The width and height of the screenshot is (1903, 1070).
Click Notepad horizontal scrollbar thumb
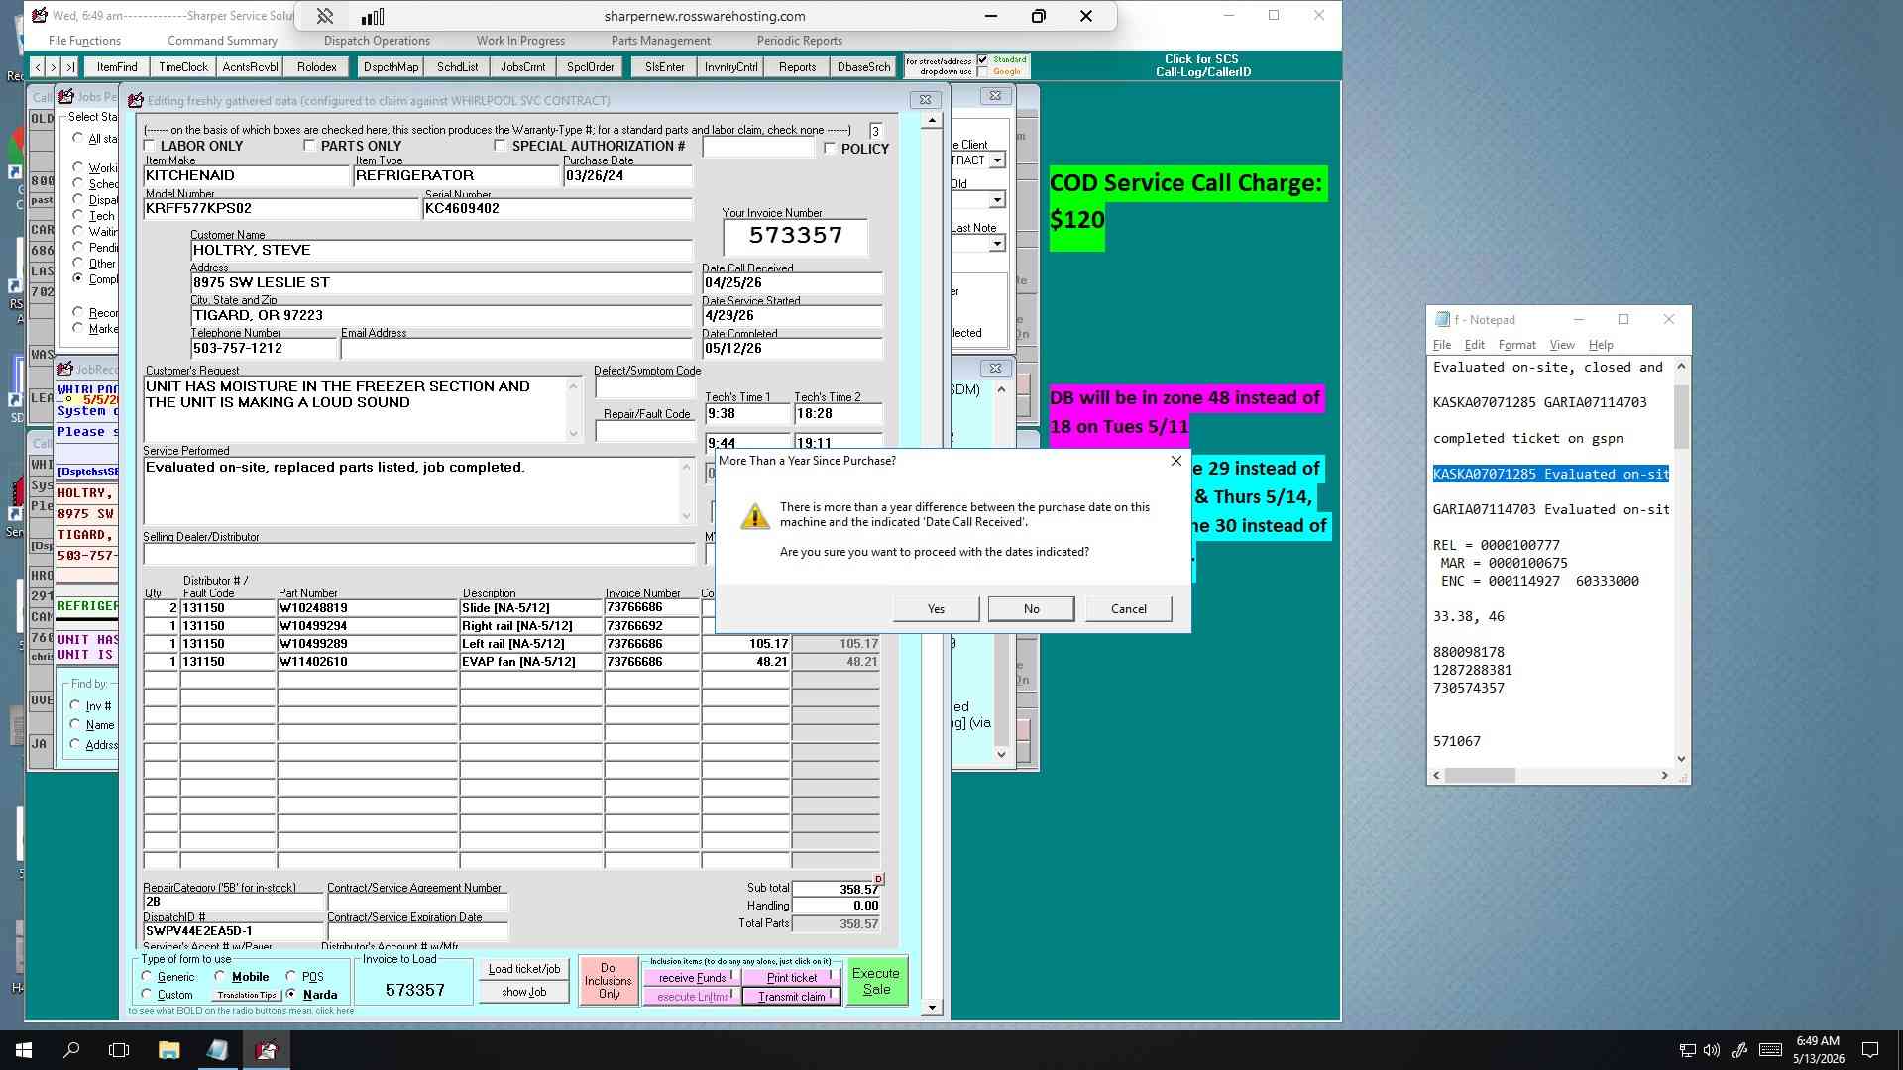pos(1480,776)
